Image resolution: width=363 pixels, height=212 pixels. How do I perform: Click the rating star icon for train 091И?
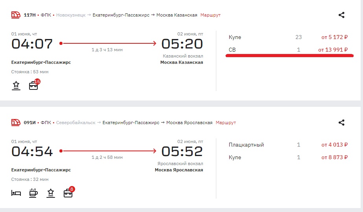[x=51, y=193]
